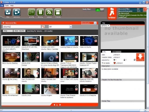The width and height of the screenshot is (149, 112).
Task: Select 3d Beryl effects demo thumbnail
Action: (50, 57)
